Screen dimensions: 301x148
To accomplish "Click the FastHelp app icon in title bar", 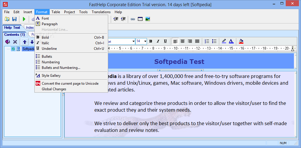I will tap(5, 4).
